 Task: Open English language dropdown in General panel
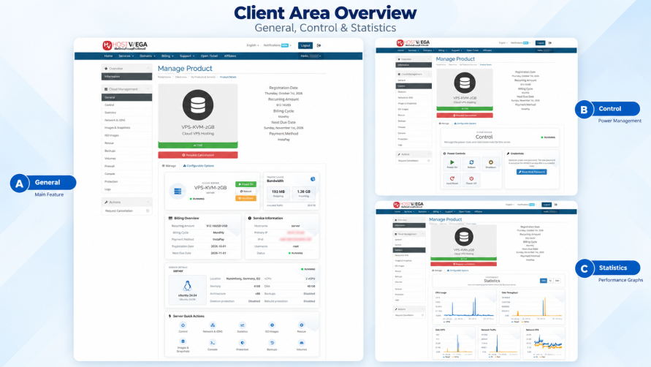[252, 45]
